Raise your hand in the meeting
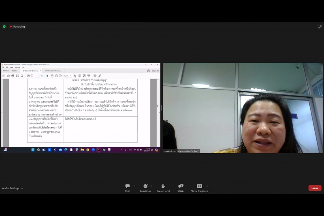 tap(163, 188)
